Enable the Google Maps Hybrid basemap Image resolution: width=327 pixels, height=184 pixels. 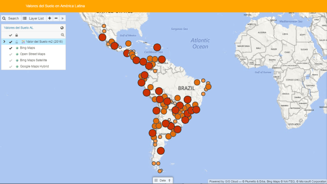(x=11, y=67)
